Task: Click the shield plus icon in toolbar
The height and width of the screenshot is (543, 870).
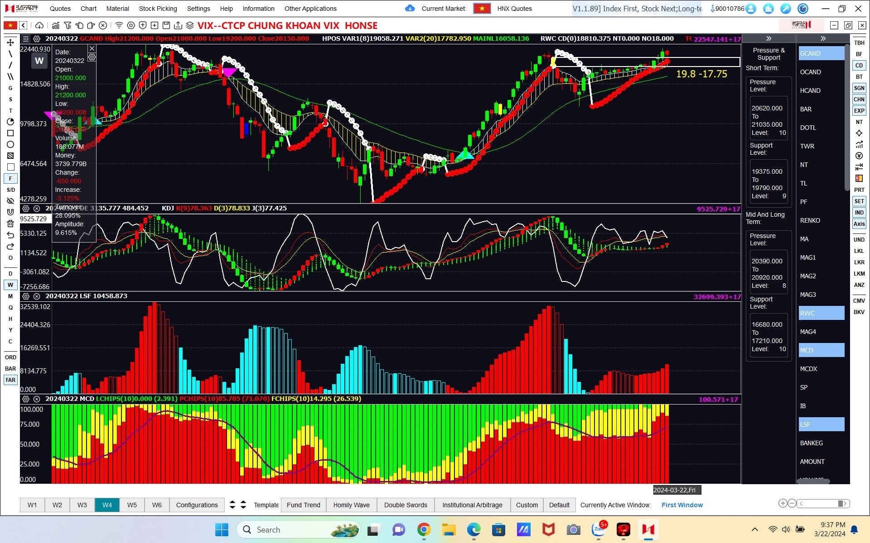Action: pyautogui.click(x=143, y=25)
